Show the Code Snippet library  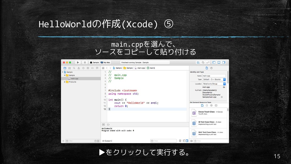[x=207, y=105]
